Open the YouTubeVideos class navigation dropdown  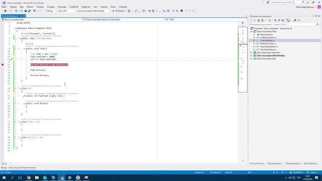124,20
